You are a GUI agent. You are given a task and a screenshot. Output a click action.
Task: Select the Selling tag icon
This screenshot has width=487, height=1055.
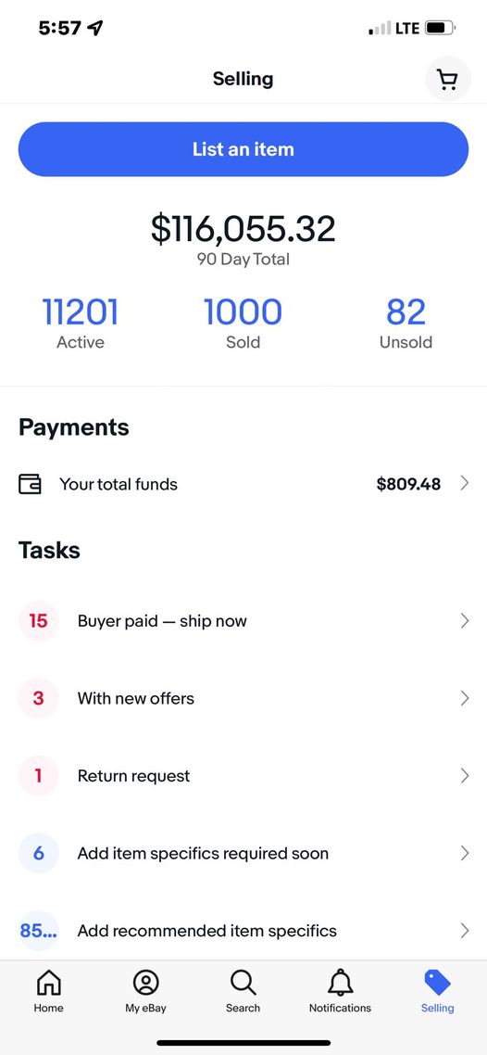[x=437, y=983]
